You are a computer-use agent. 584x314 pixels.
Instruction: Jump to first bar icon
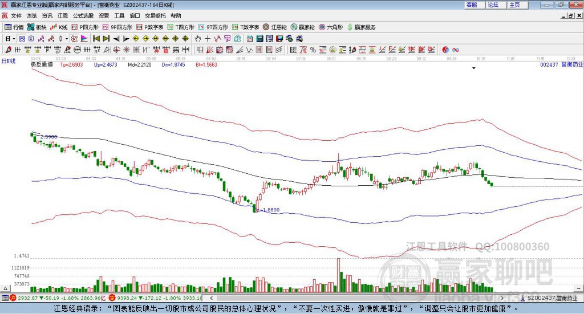coord(96,39)
